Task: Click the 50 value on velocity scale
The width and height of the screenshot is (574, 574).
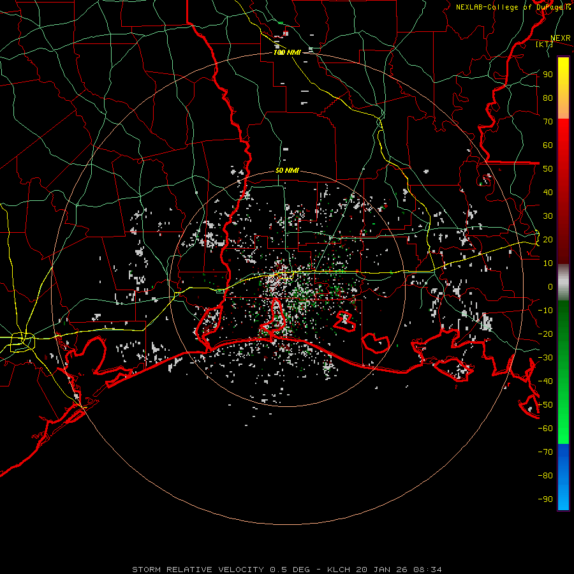Action: tap(548, 169)
